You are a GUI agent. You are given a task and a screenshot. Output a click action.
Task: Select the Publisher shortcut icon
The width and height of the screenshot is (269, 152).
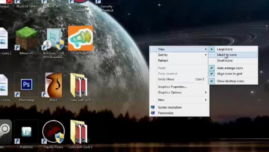point(27,132)
